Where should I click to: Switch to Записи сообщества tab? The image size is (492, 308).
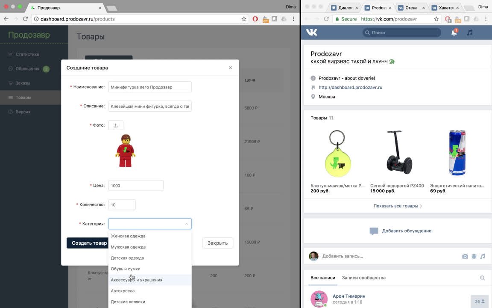(x=363, y=278)
